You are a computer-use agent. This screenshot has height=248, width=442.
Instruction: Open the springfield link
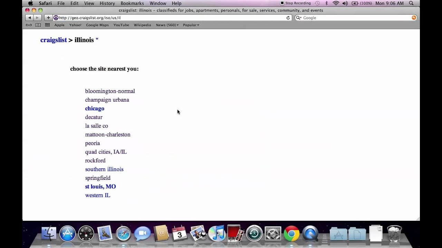click(x=98, y=178)
